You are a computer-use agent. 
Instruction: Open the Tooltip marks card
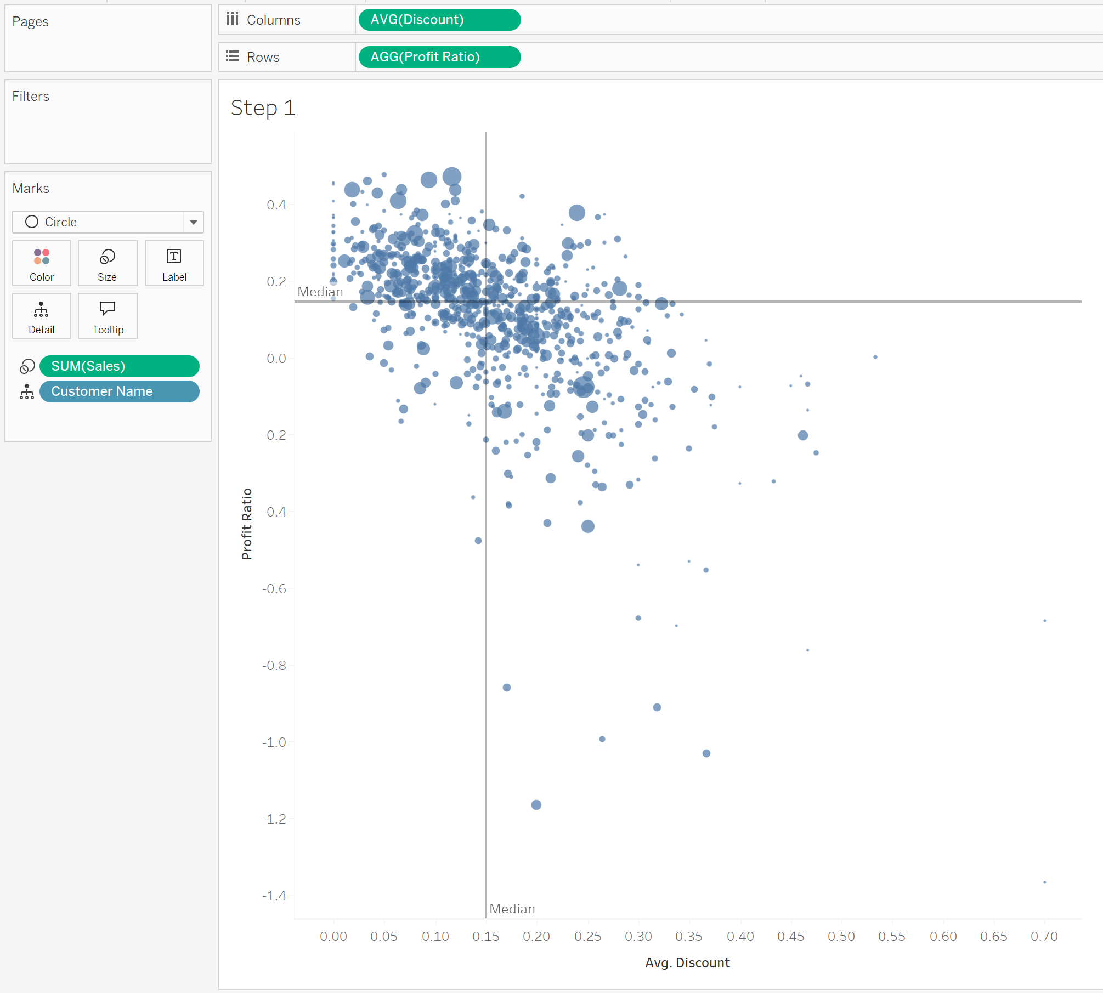108,316
